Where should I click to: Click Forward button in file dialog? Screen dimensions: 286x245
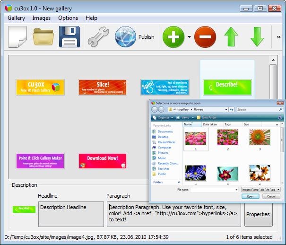click(x=161, y=109)
